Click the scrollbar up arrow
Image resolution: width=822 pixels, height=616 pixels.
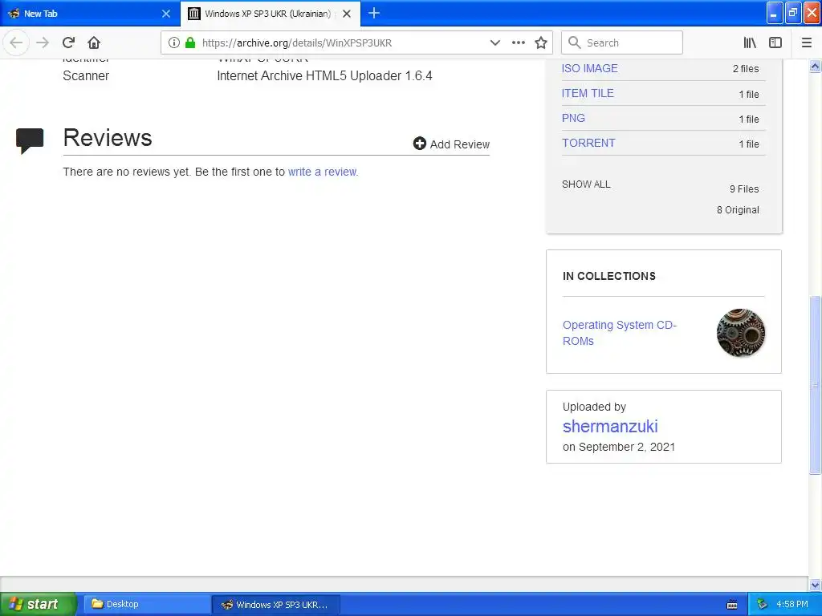tap(815, 66)
